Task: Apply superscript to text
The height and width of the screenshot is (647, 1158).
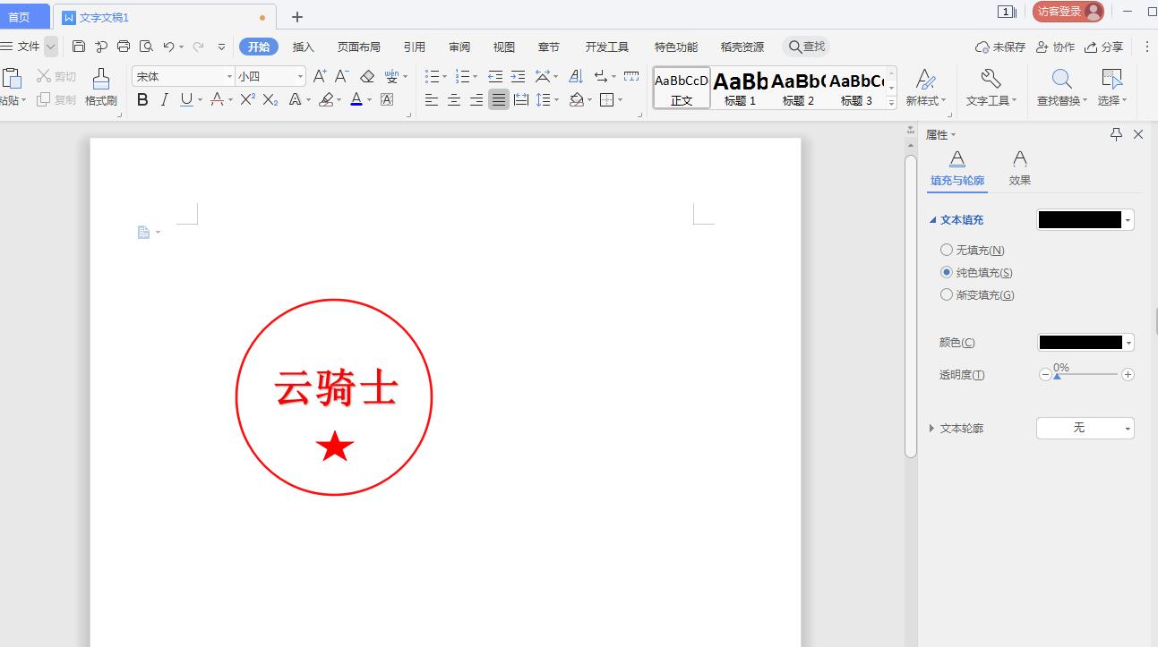Action: pyautogui.click(x=246, y=100)
